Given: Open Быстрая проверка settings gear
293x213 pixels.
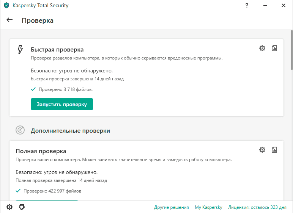Looking at the screenshot, I should 262,48.
